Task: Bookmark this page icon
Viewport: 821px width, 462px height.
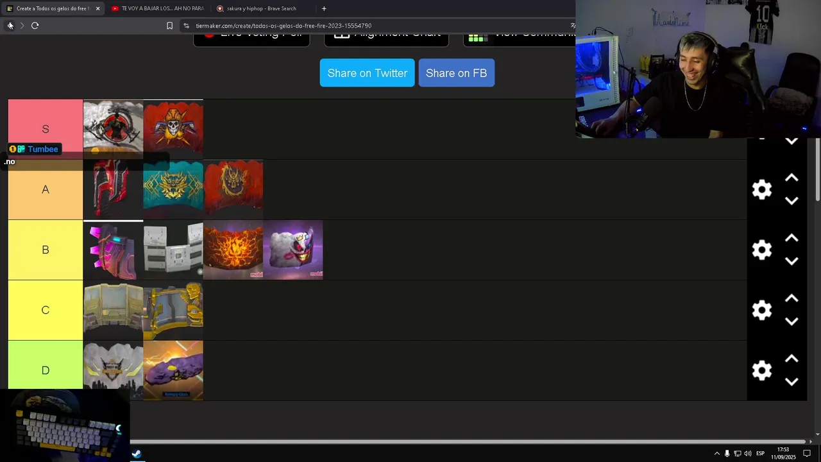Action: point(169,26)
